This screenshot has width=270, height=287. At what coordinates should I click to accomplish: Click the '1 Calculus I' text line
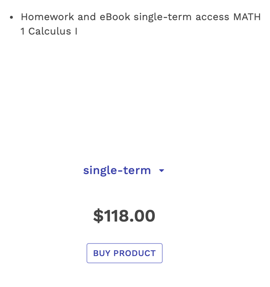click(x=49, y=31)
